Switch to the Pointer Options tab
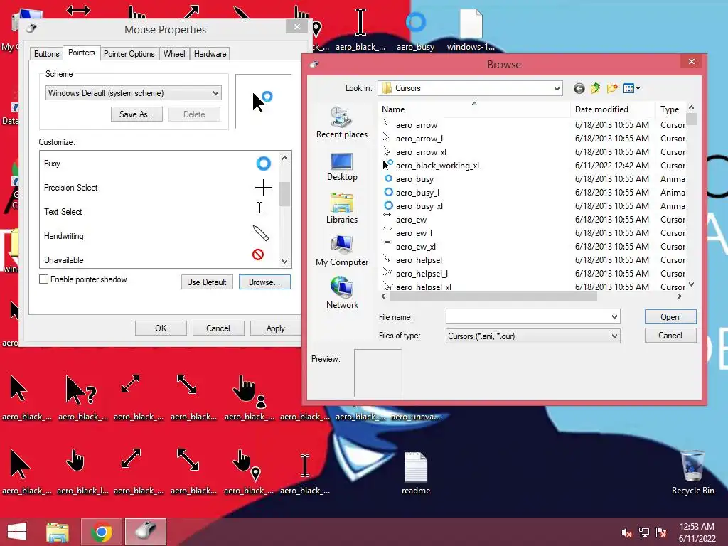This screenshot has width=728, height=546. pos(129,54)
